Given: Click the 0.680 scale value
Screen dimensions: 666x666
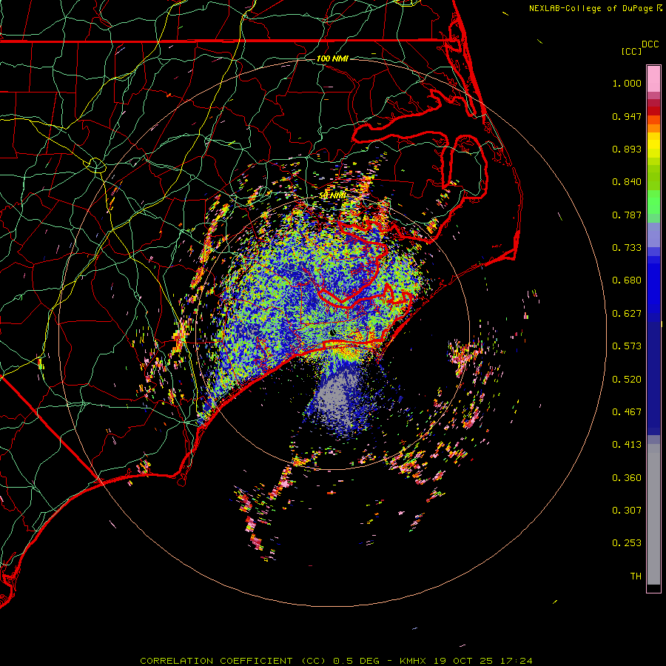Looking at the screenshot, I should 627,280.
